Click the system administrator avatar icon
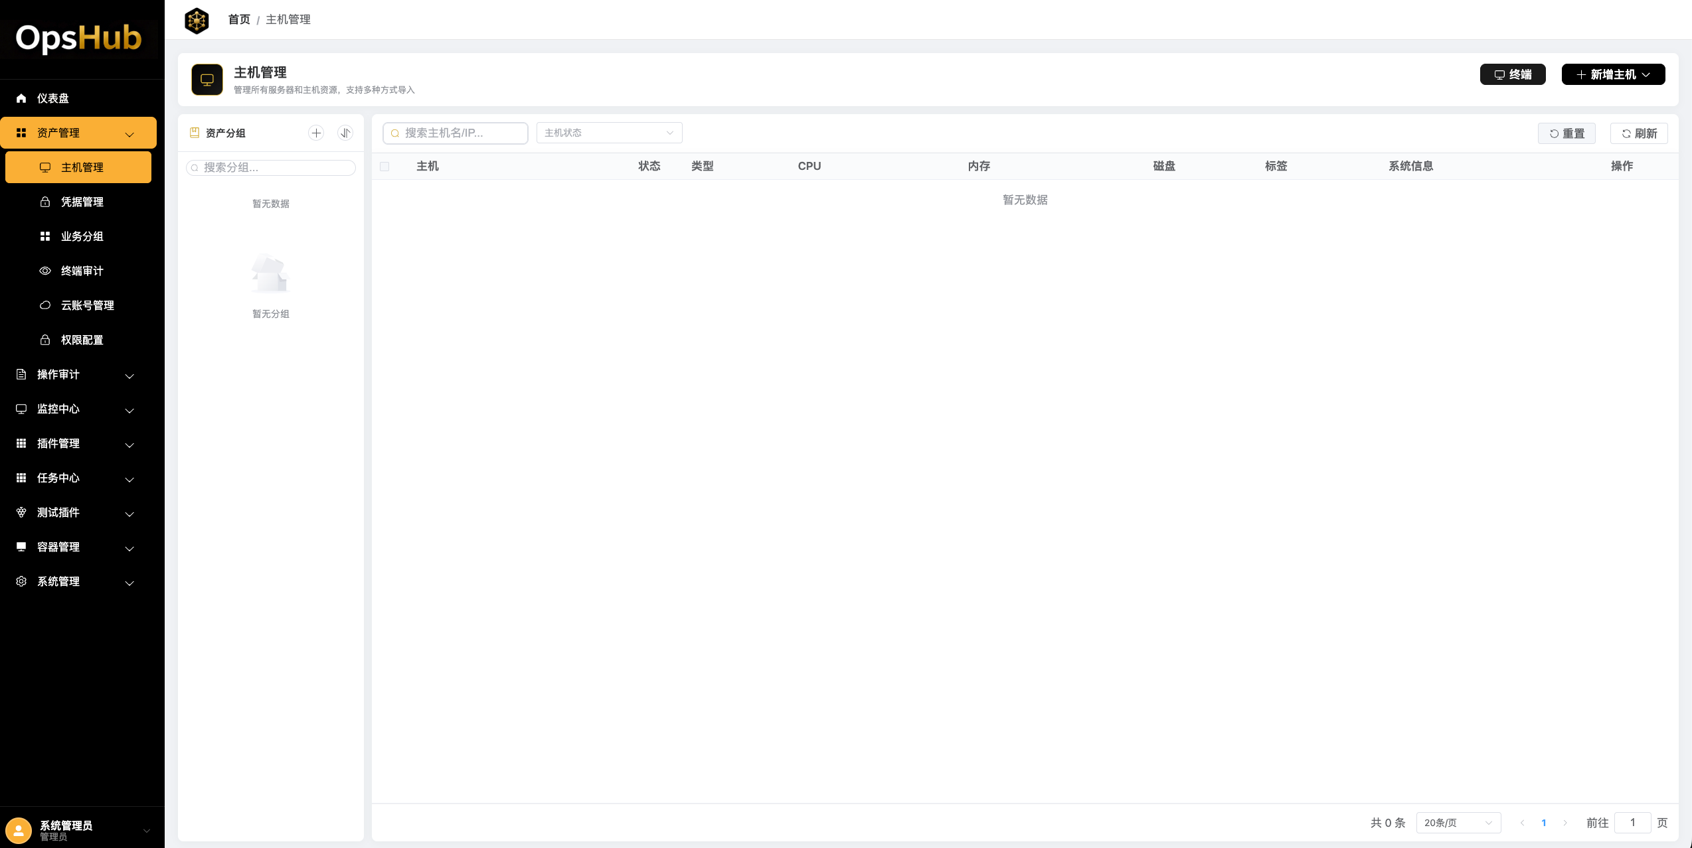Screen dimensions: 1692x848 tap(19, 829)
